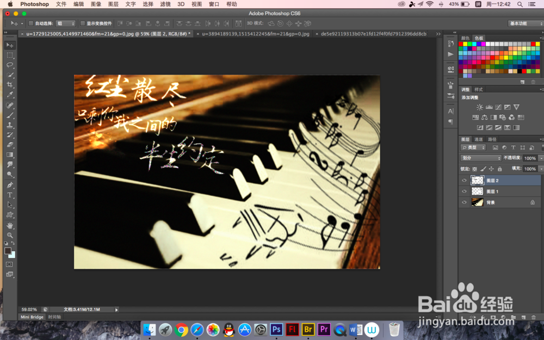Viewport: 544px width, 340px height.
Task: Select the Pen tool
Action: click(10, 186)
